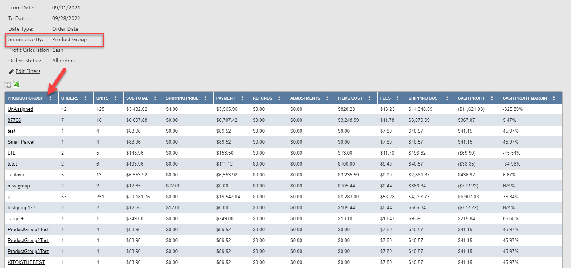Open the REFUNDS column options icon

pos(279,97)
